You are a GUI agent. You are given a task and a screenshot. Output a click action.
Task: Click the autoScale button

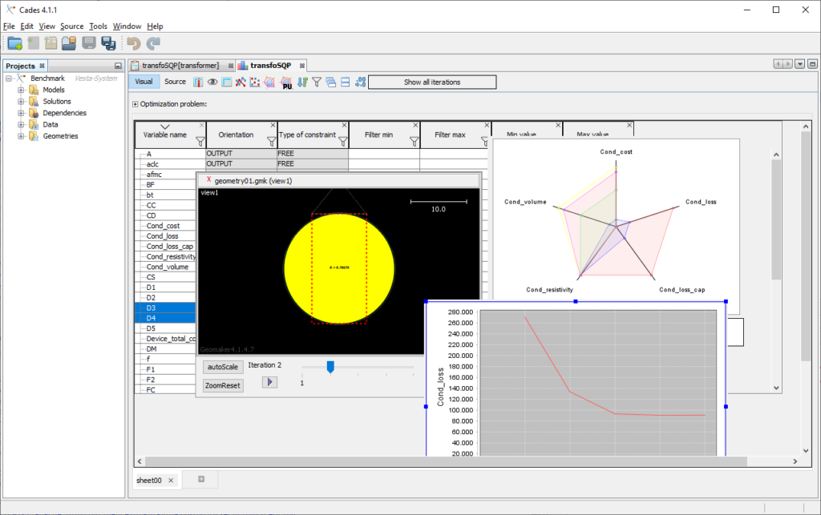click(x=223, y=367)
